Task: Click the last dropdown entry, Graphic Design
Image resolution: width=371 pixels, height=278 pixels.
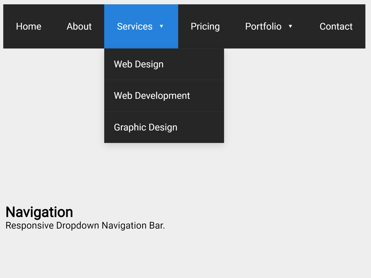Action: tap(146, 127)
